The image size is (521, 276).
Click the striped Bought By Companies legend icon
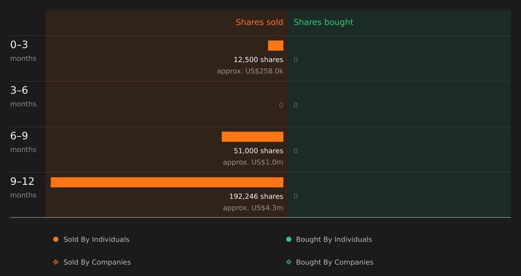click(289, 262)
